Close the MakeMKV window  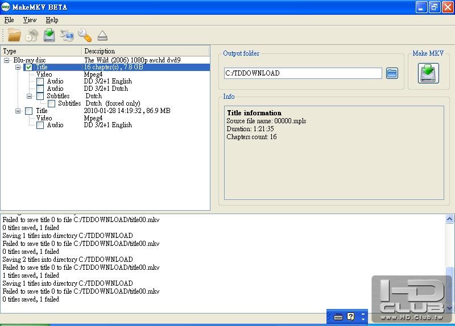pos(448,7)
